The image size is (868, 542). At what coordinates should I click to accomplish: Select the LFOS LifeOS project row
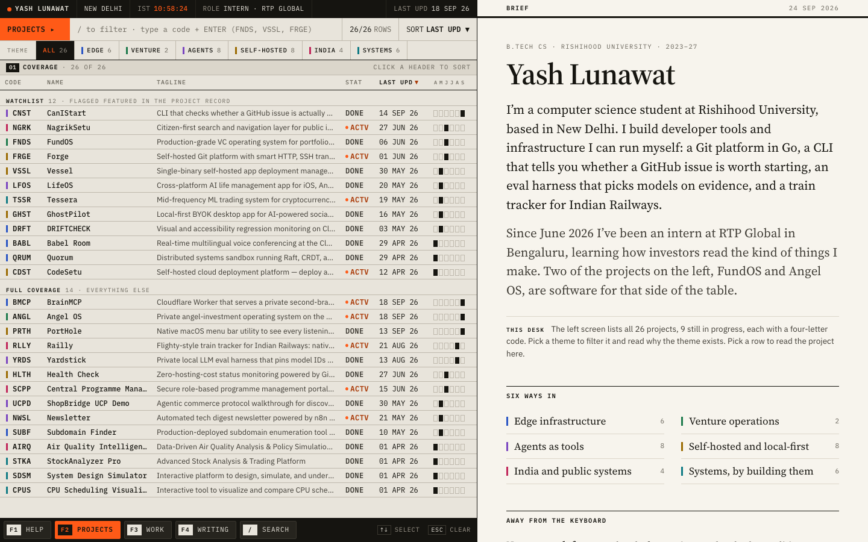coord(238,185)
